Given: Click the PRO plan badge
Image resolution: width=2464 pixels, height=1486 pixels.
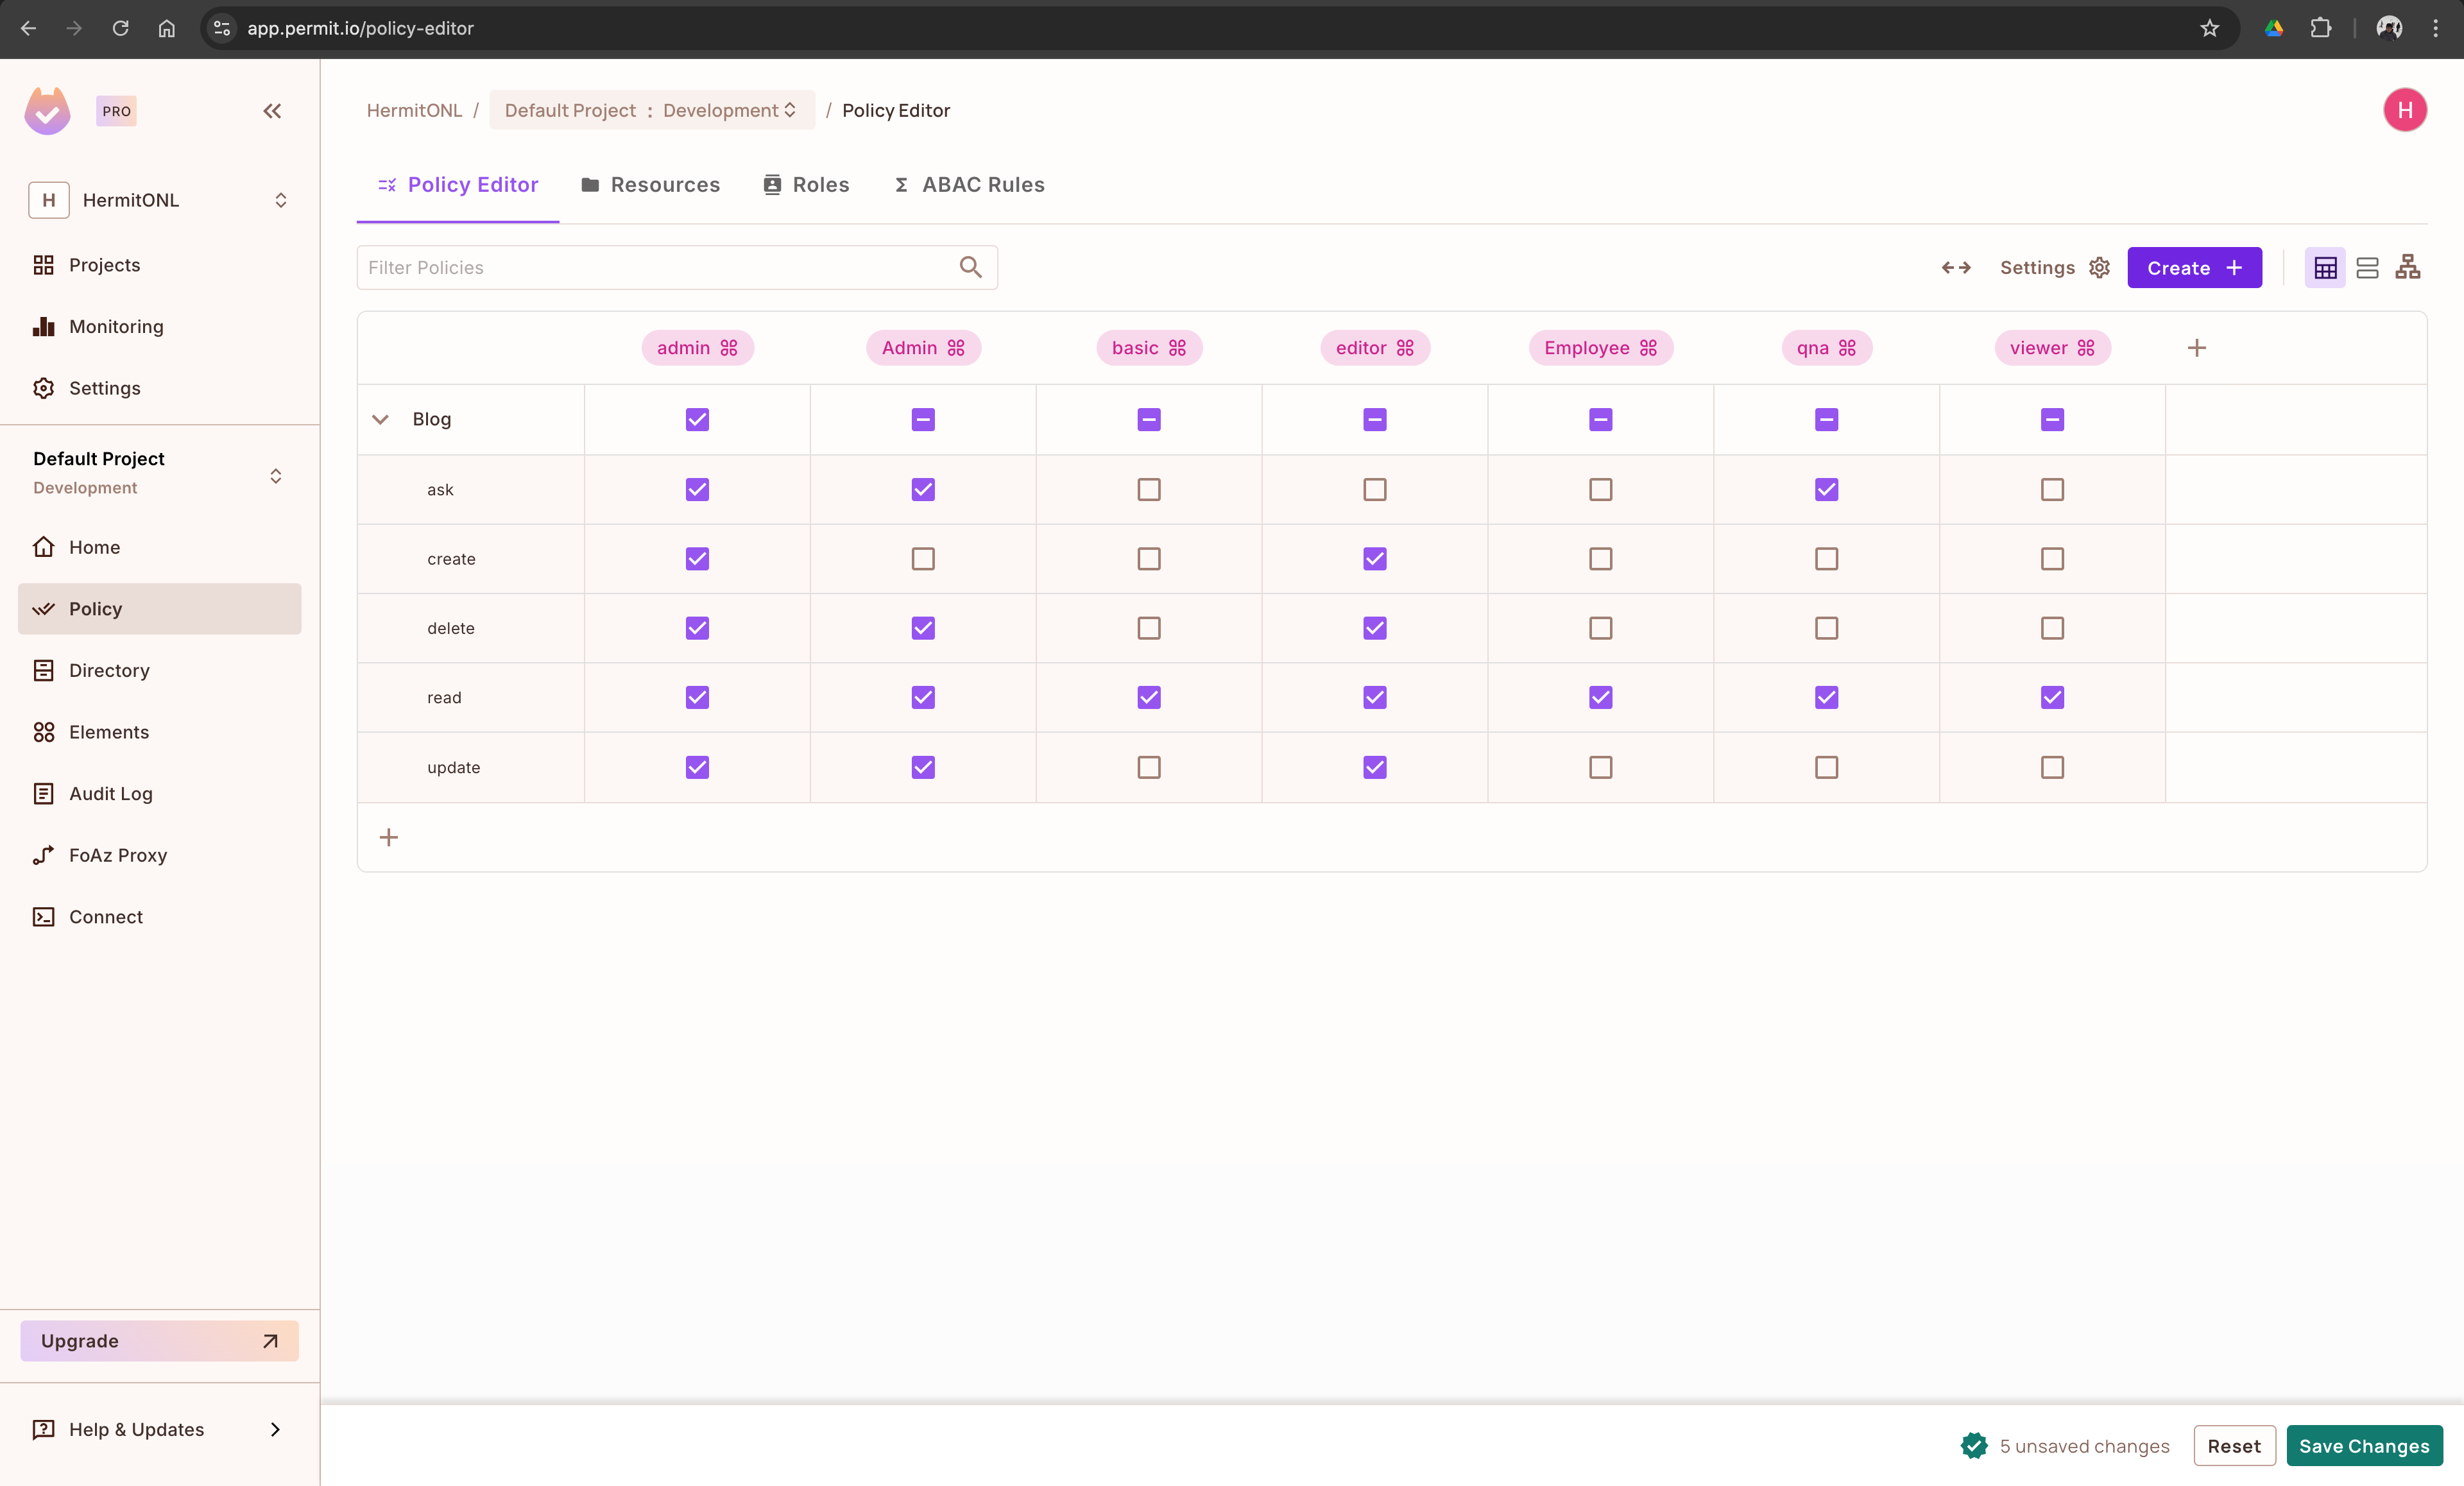Looking at the screenshot, I should coord(116,111).
